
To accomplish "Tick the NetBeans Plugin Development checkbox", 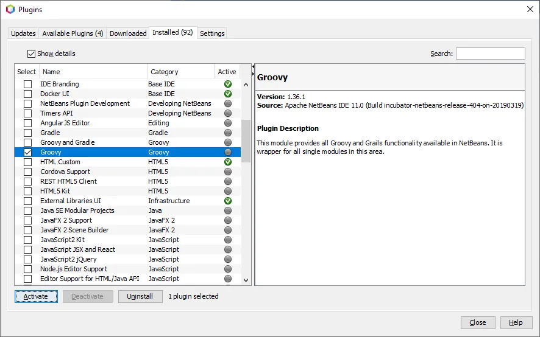I will (x=27, y=103).
